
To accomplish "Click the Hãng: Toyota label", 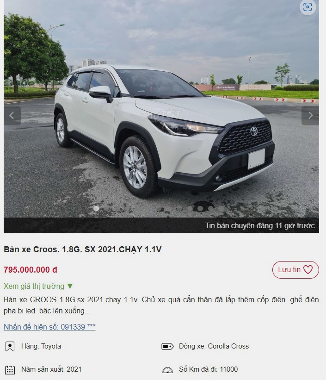I will pyautogui.click(x=41, y=346).
